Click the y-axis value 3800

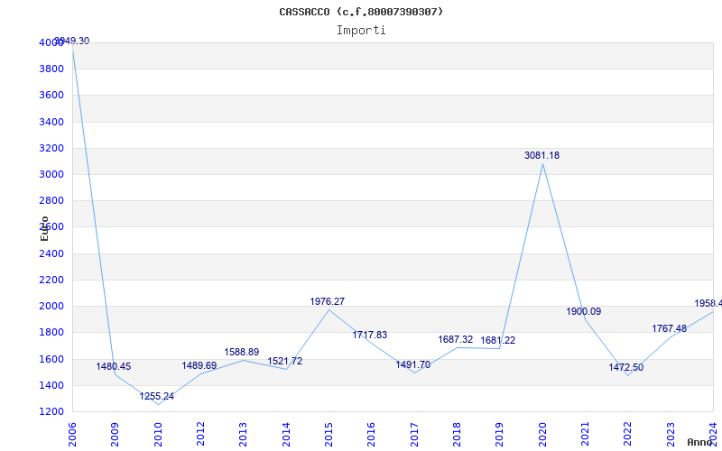click(51, 69)
